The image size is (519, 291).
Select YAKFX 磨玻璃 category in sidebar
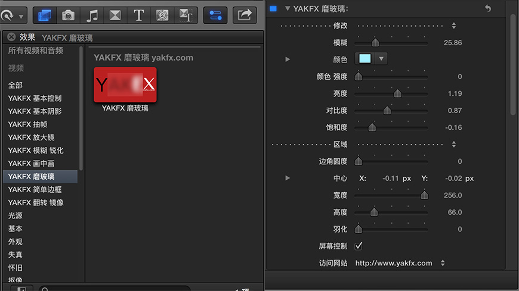pos(41,176)
